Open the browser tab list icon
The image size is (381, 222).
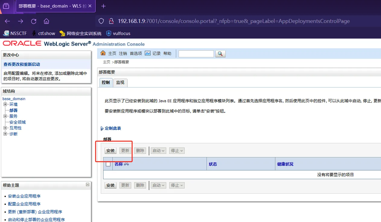(6, 6)
